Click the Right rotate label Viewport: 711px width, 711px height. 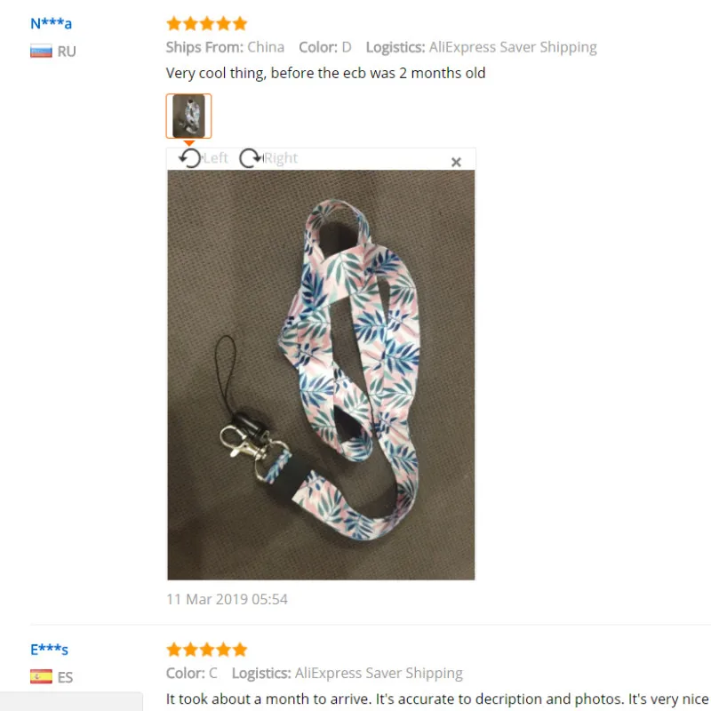pos(281,158)
